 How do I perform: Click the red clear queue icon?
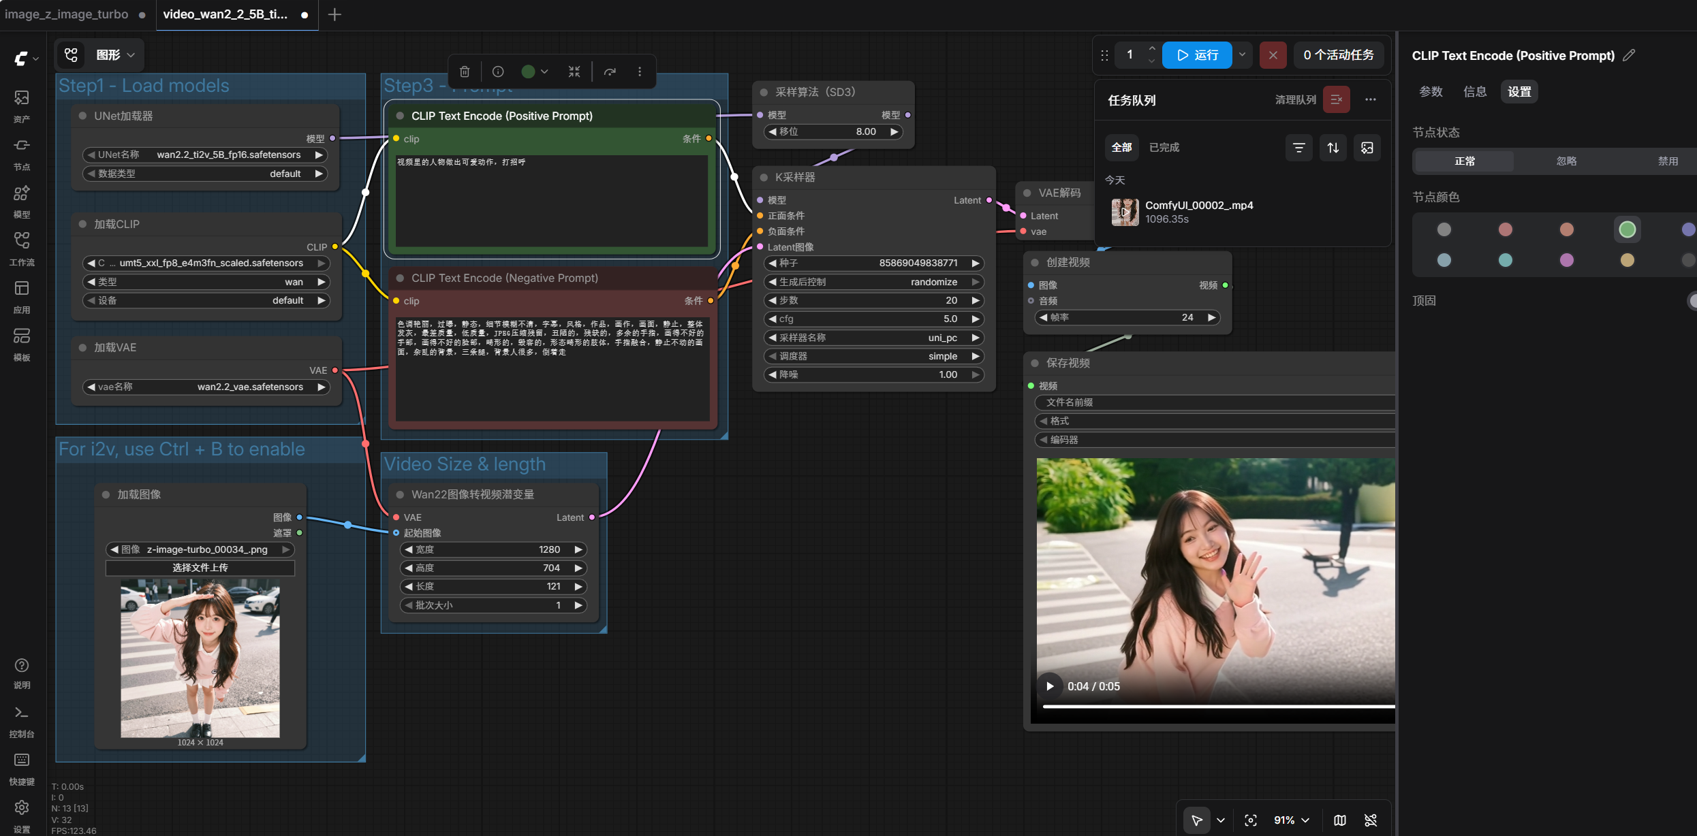[1336, 100]
